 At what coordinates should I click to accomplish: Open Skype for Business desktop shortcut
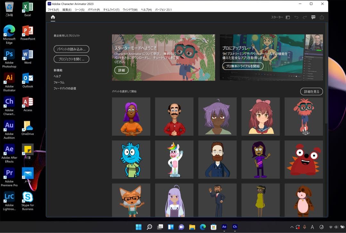(x=28, y=201)
